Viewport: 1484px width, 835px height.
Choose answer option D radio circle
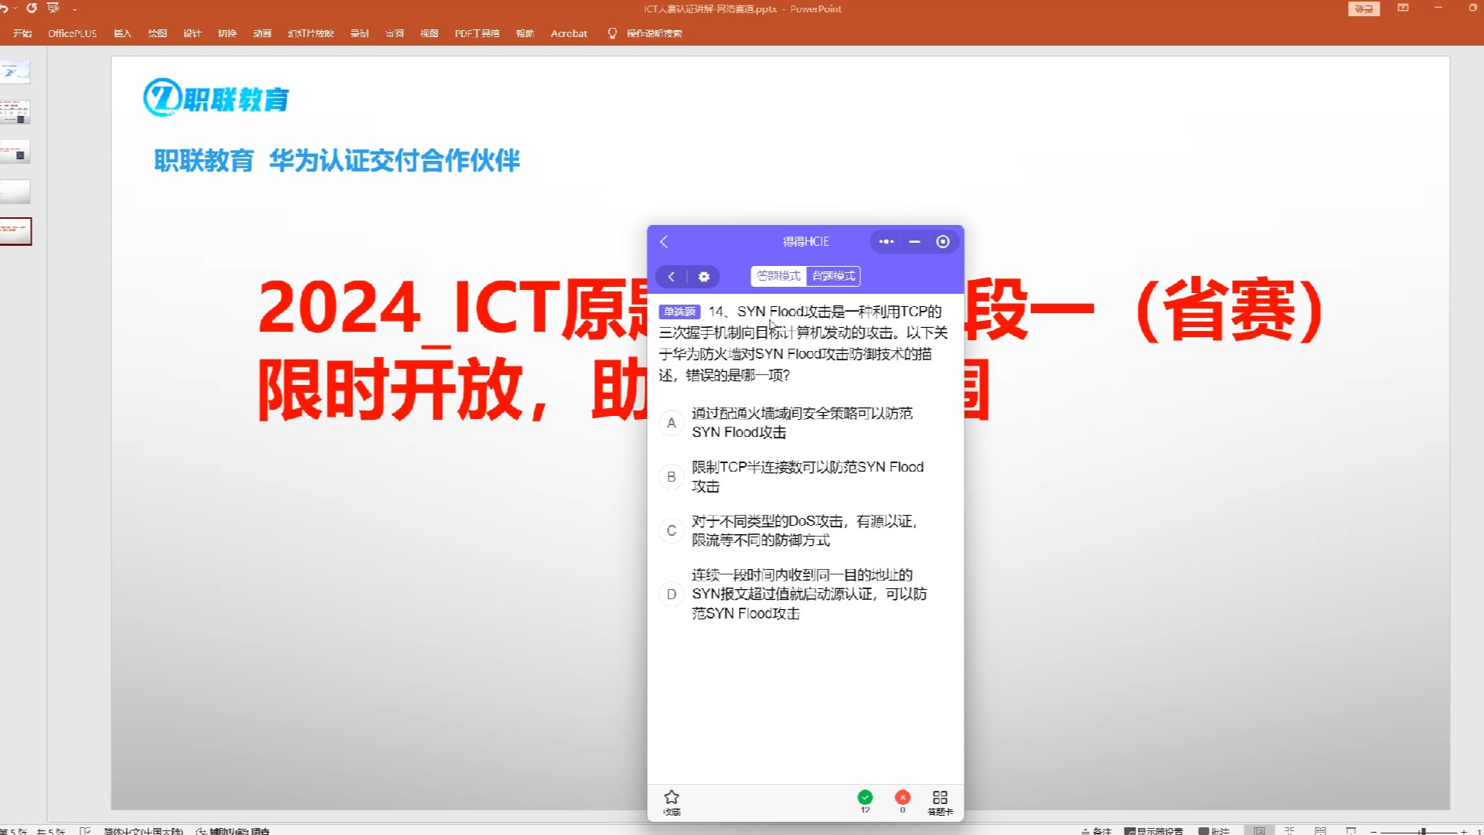point(672,594)
